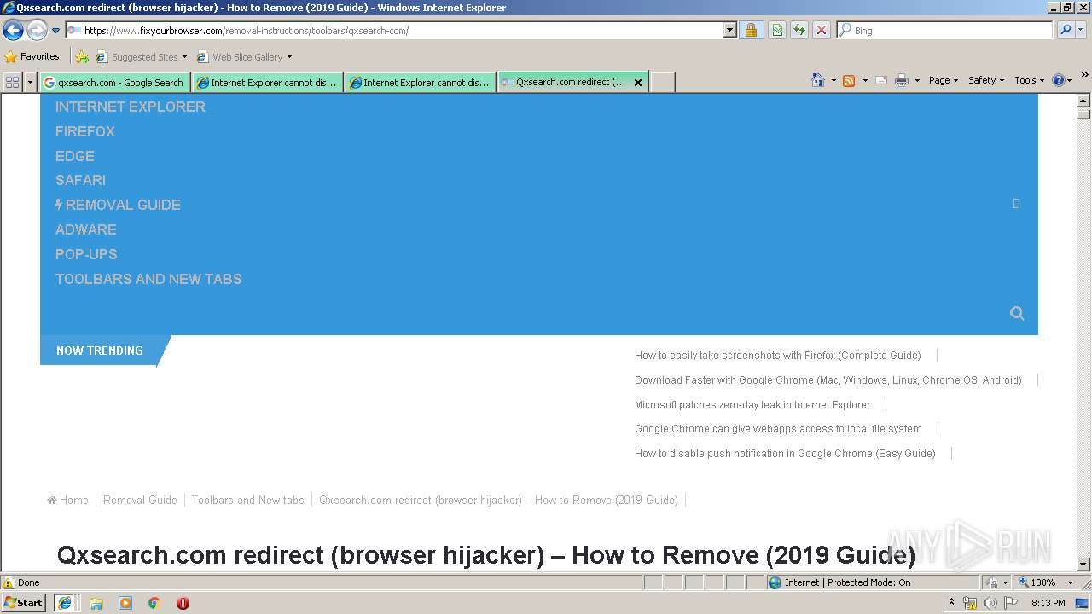This screenshot has width=1092, height=614.
Task: Click the Google Chrome taskbar icon
Action: [154, 603]
